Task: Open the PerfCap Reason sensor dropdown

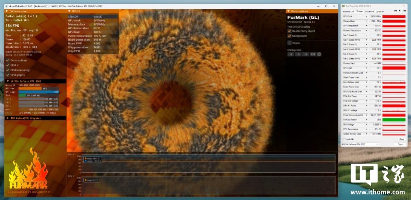Action: pos(367,120)
